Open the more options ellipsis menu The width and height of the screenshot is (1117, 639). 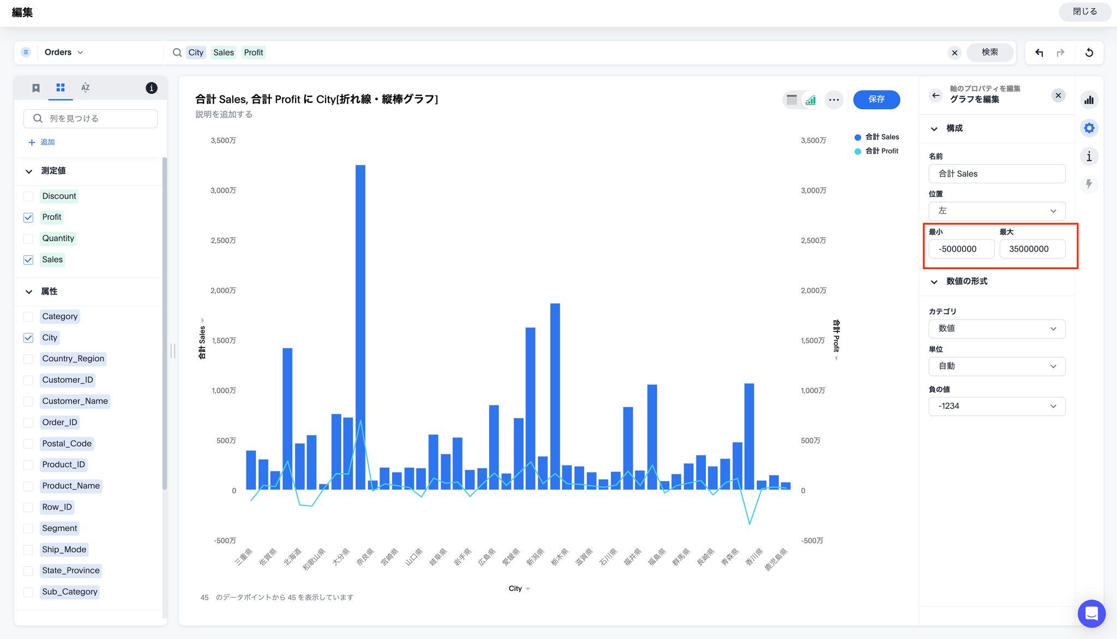pyautogui.click(x=833, y=100)
